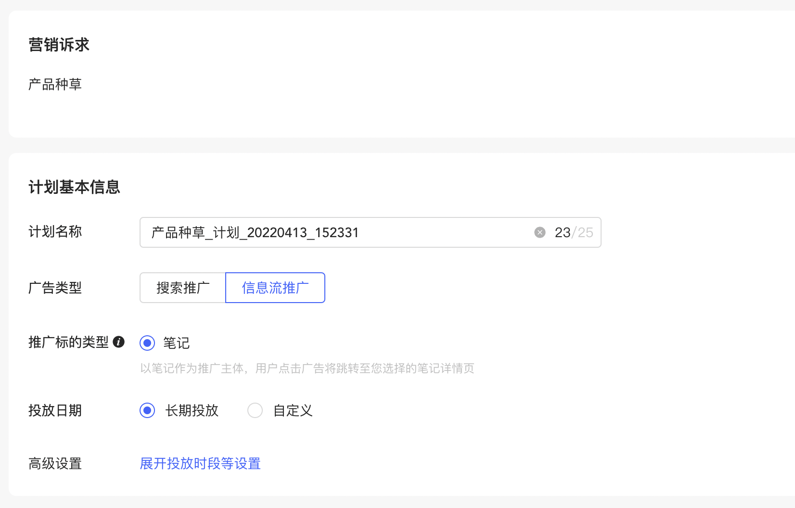Click the info icon beside 推广标的类型

click(119, 343)
